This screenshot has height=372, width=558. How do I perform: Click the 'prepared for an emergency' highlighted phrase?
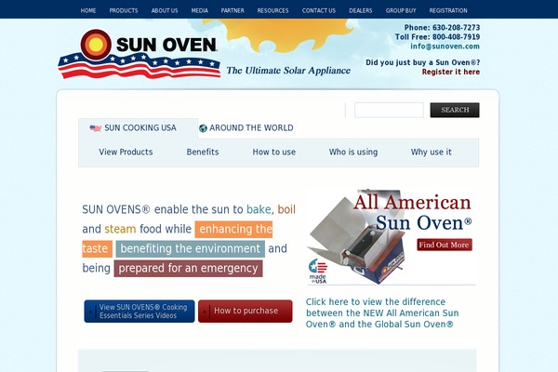[188, 269]
